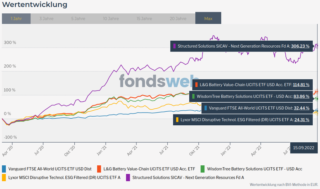Switch to the 3 Jahre tab
The image size is (320, 189).
[46, 19]
